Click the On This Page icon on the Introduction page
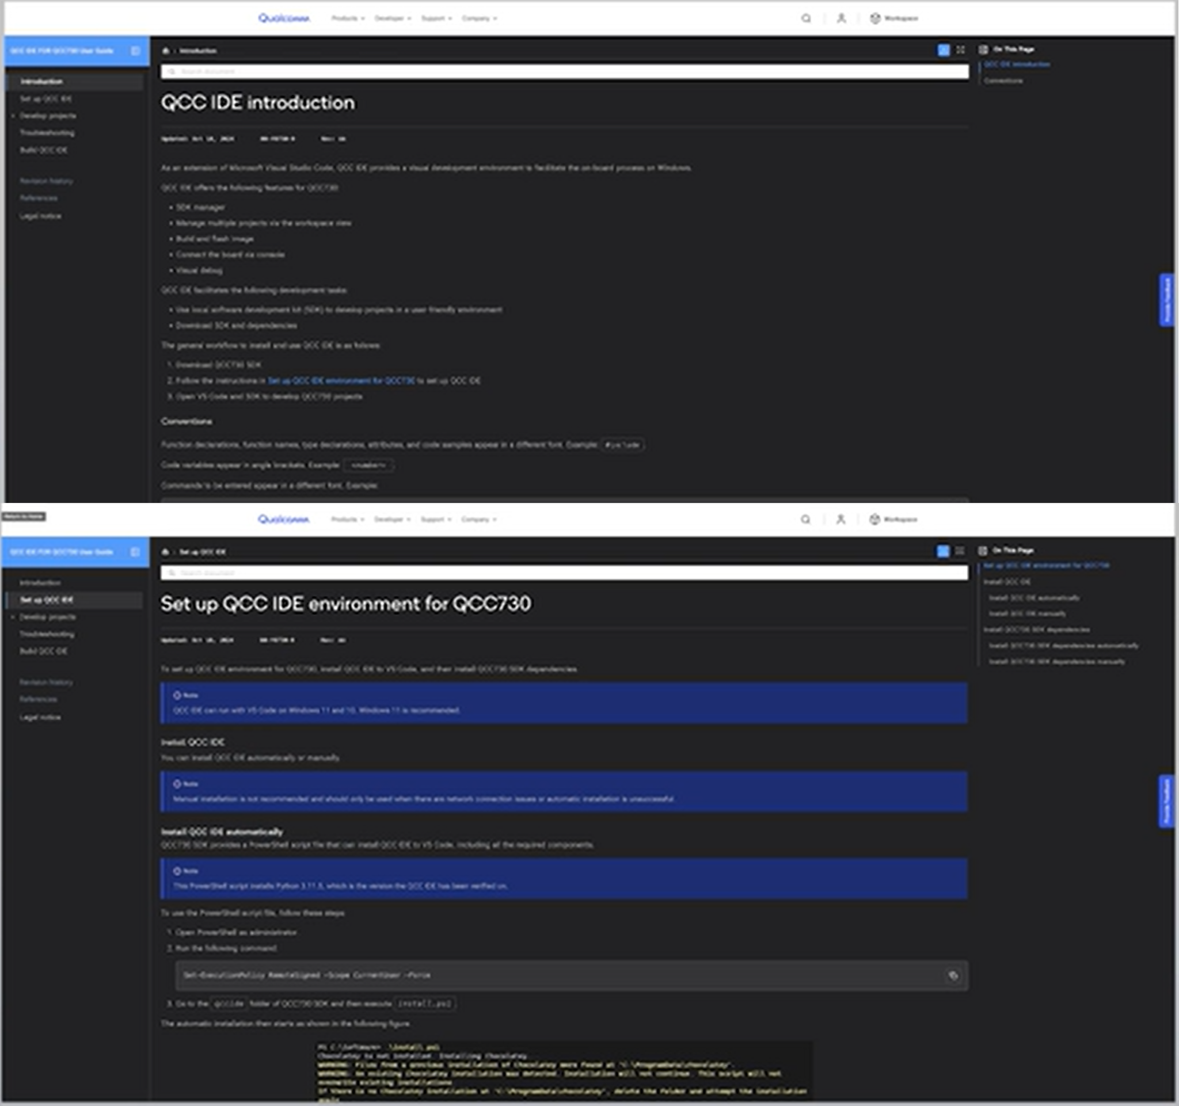 point(983,50)
